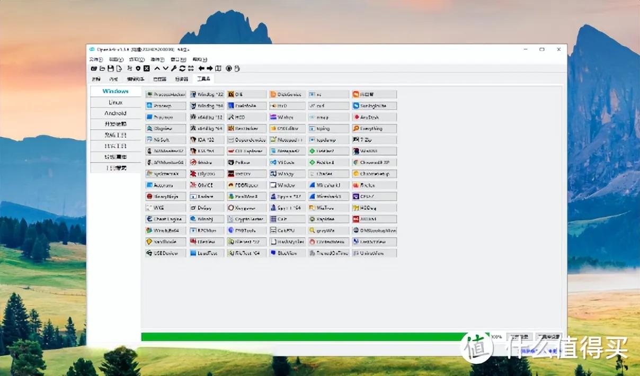Launch BinaryNinja

pyautogui.click(x=166, y=196)
